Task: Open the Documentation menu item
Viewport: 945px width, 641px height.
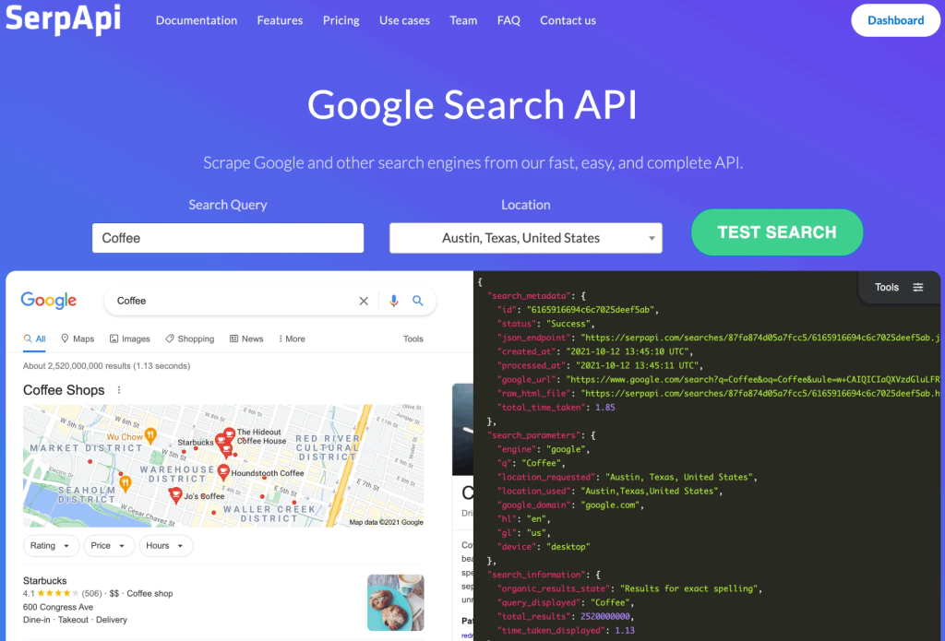Action: (197, 20)
